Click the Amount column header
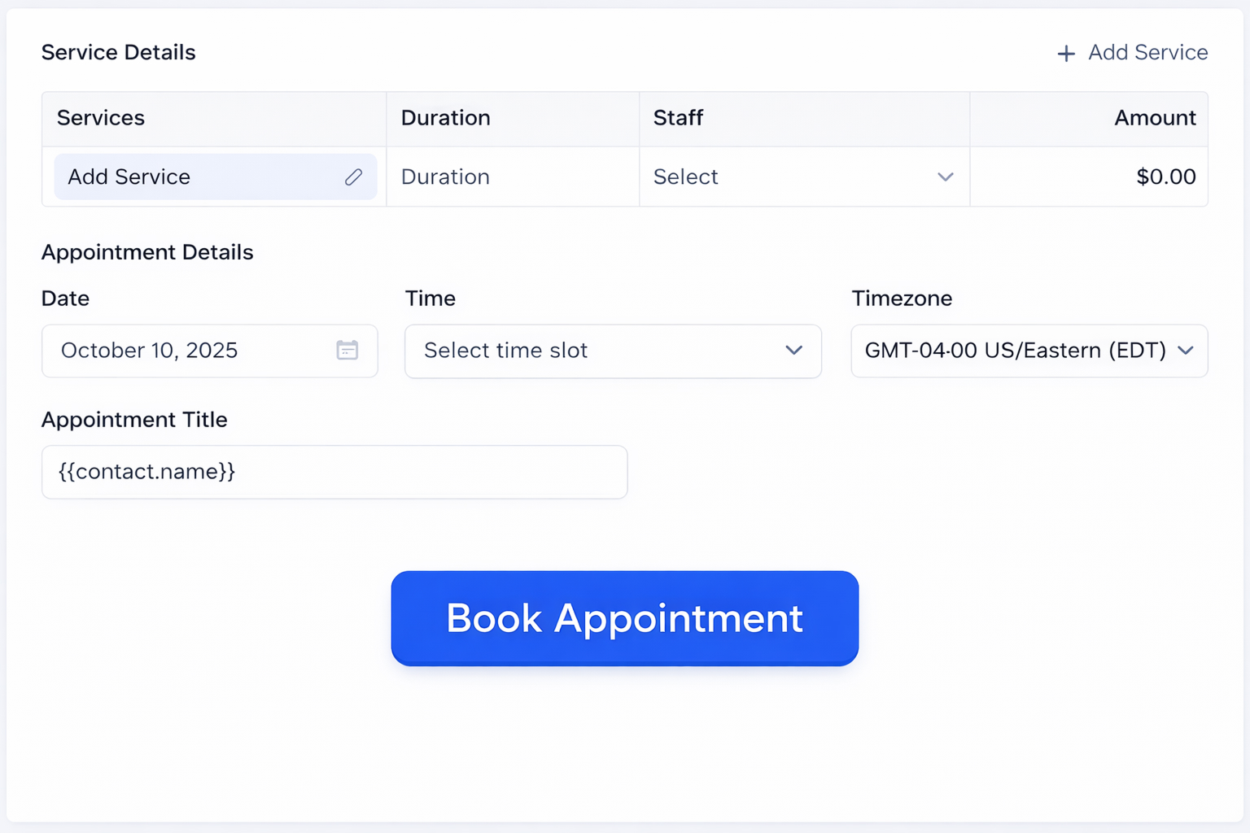Viewport: 1250px width, 833px height. click(1154, 118)
